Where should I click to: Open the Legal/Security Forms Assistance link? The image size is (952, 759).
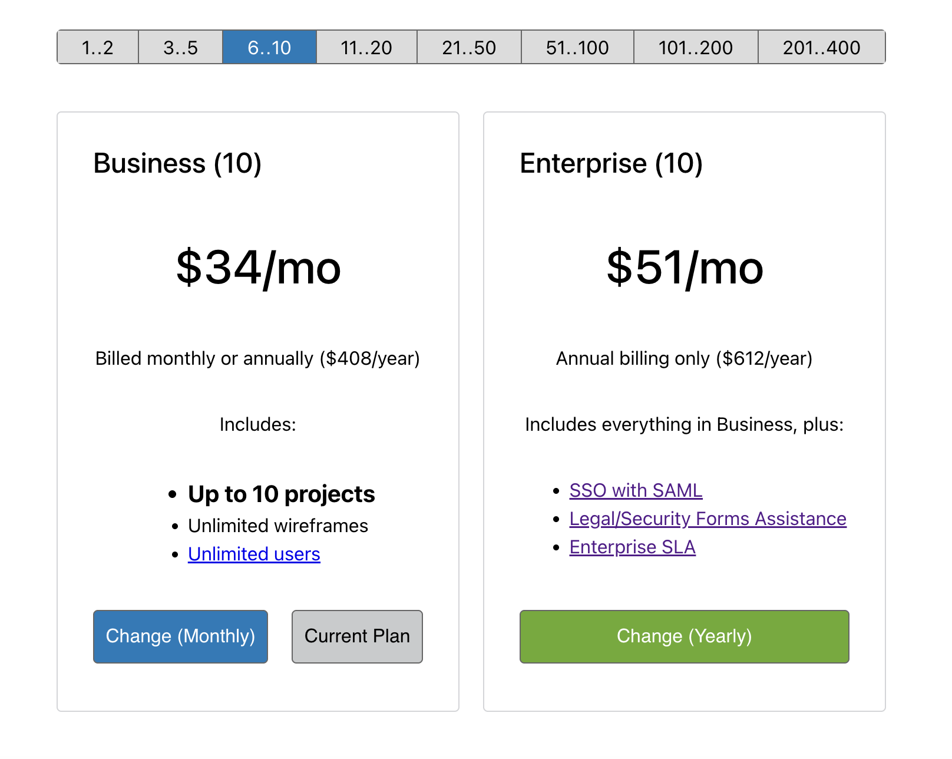click(x=707, y=519)
